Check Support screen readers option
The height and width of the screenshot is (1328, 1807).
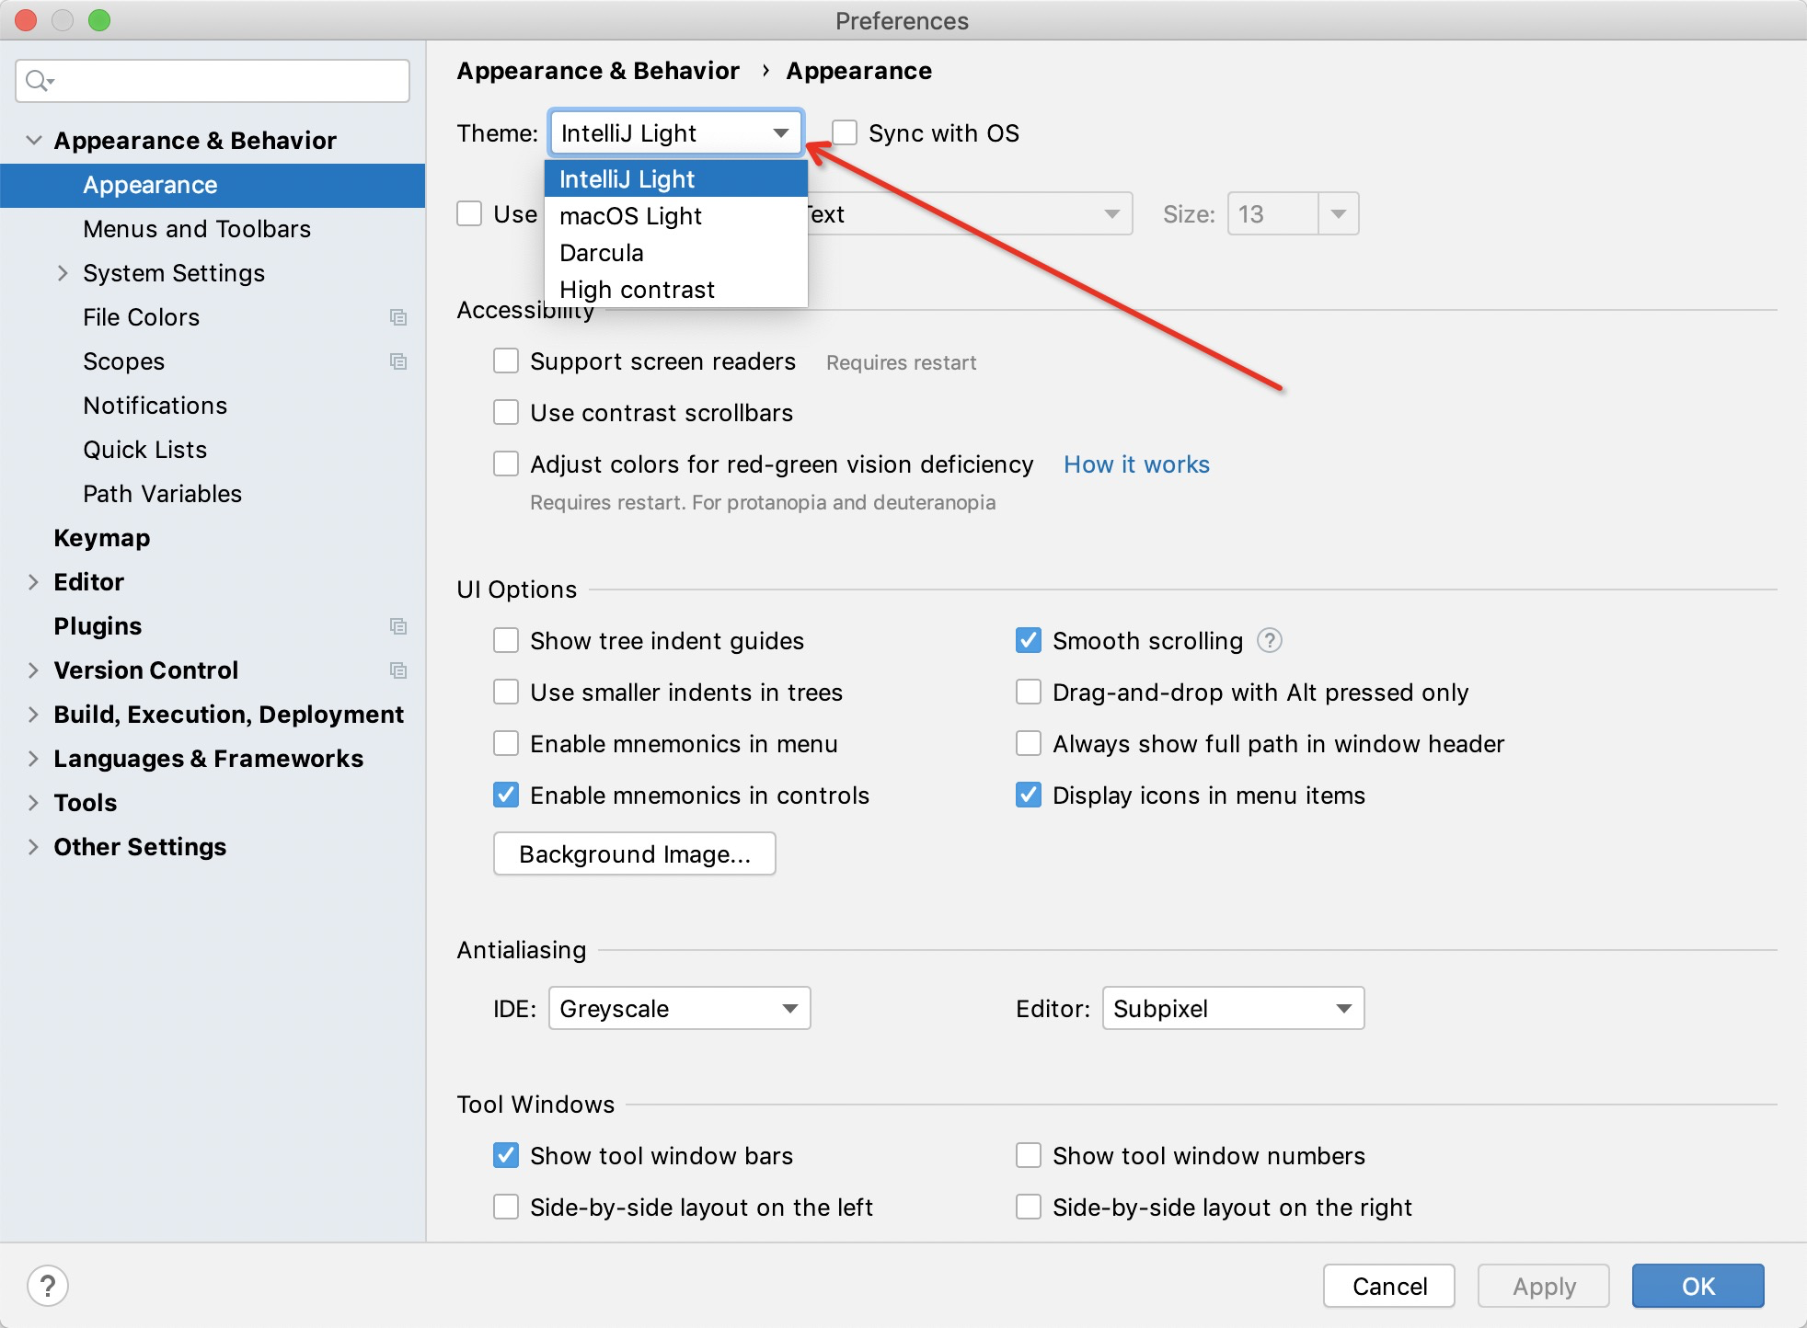[506, 361]
